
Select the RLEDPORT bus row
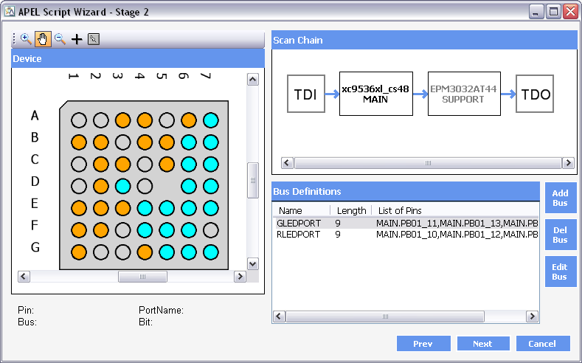click(x=299, y=234)
